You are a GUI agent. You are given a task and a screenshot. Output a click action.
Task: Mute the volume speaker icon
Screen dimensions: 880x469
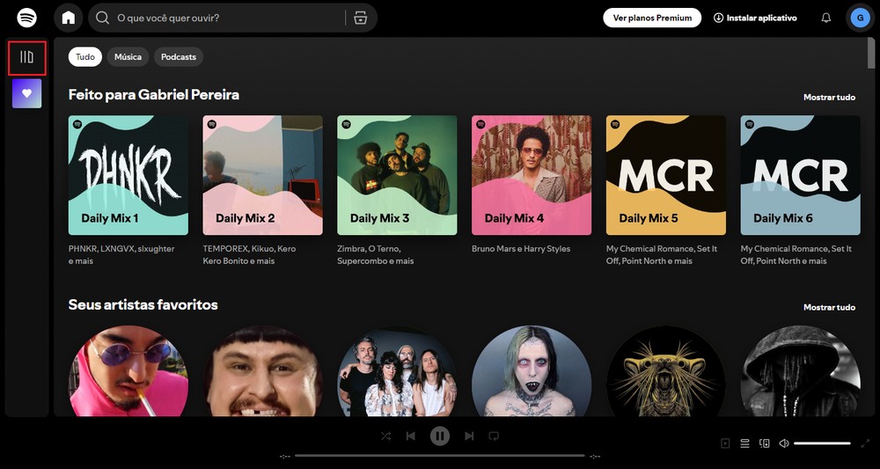[x=784, y=443]
